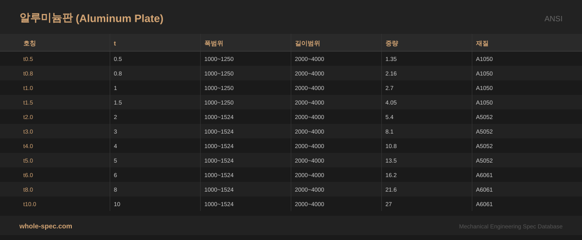Viewport: 582px width, 240px height.
Task: Click weight value 10.8
Action: pyautogui.click(x=391, y=146)
